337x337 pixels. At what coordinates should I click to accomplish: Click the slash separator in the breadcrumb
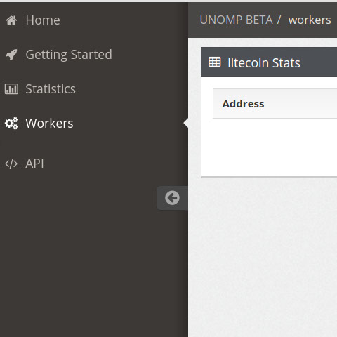279,20
